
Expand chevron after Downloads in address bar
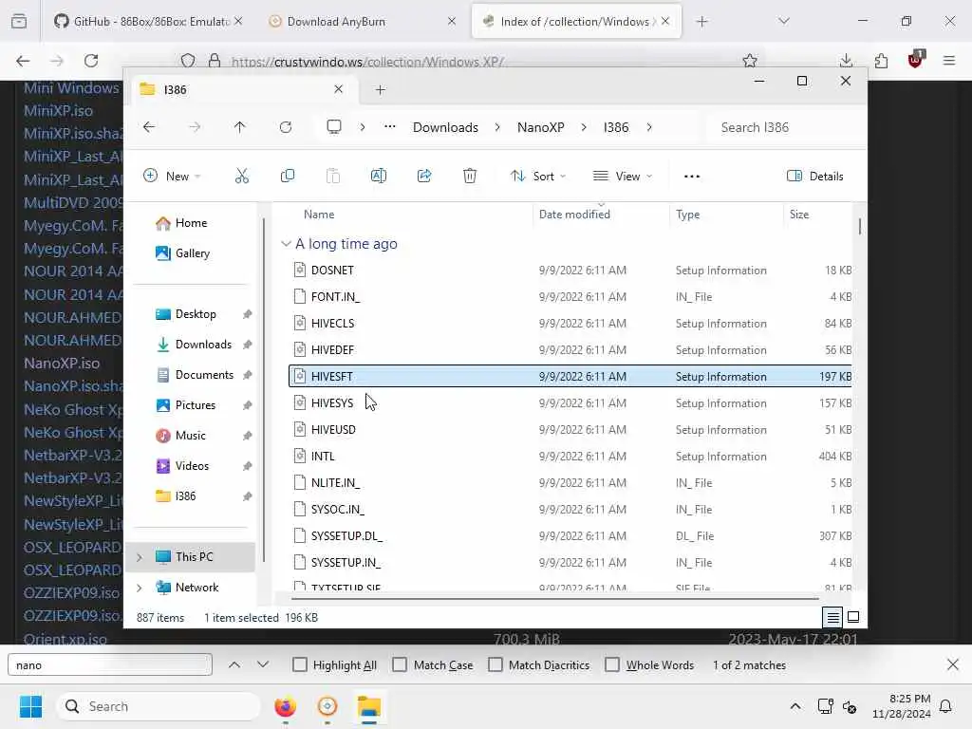tap(497, 127)
